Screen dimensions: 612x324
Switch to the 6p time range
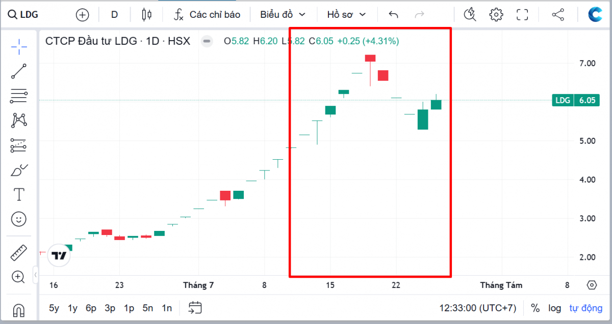(x=91, y=308)
